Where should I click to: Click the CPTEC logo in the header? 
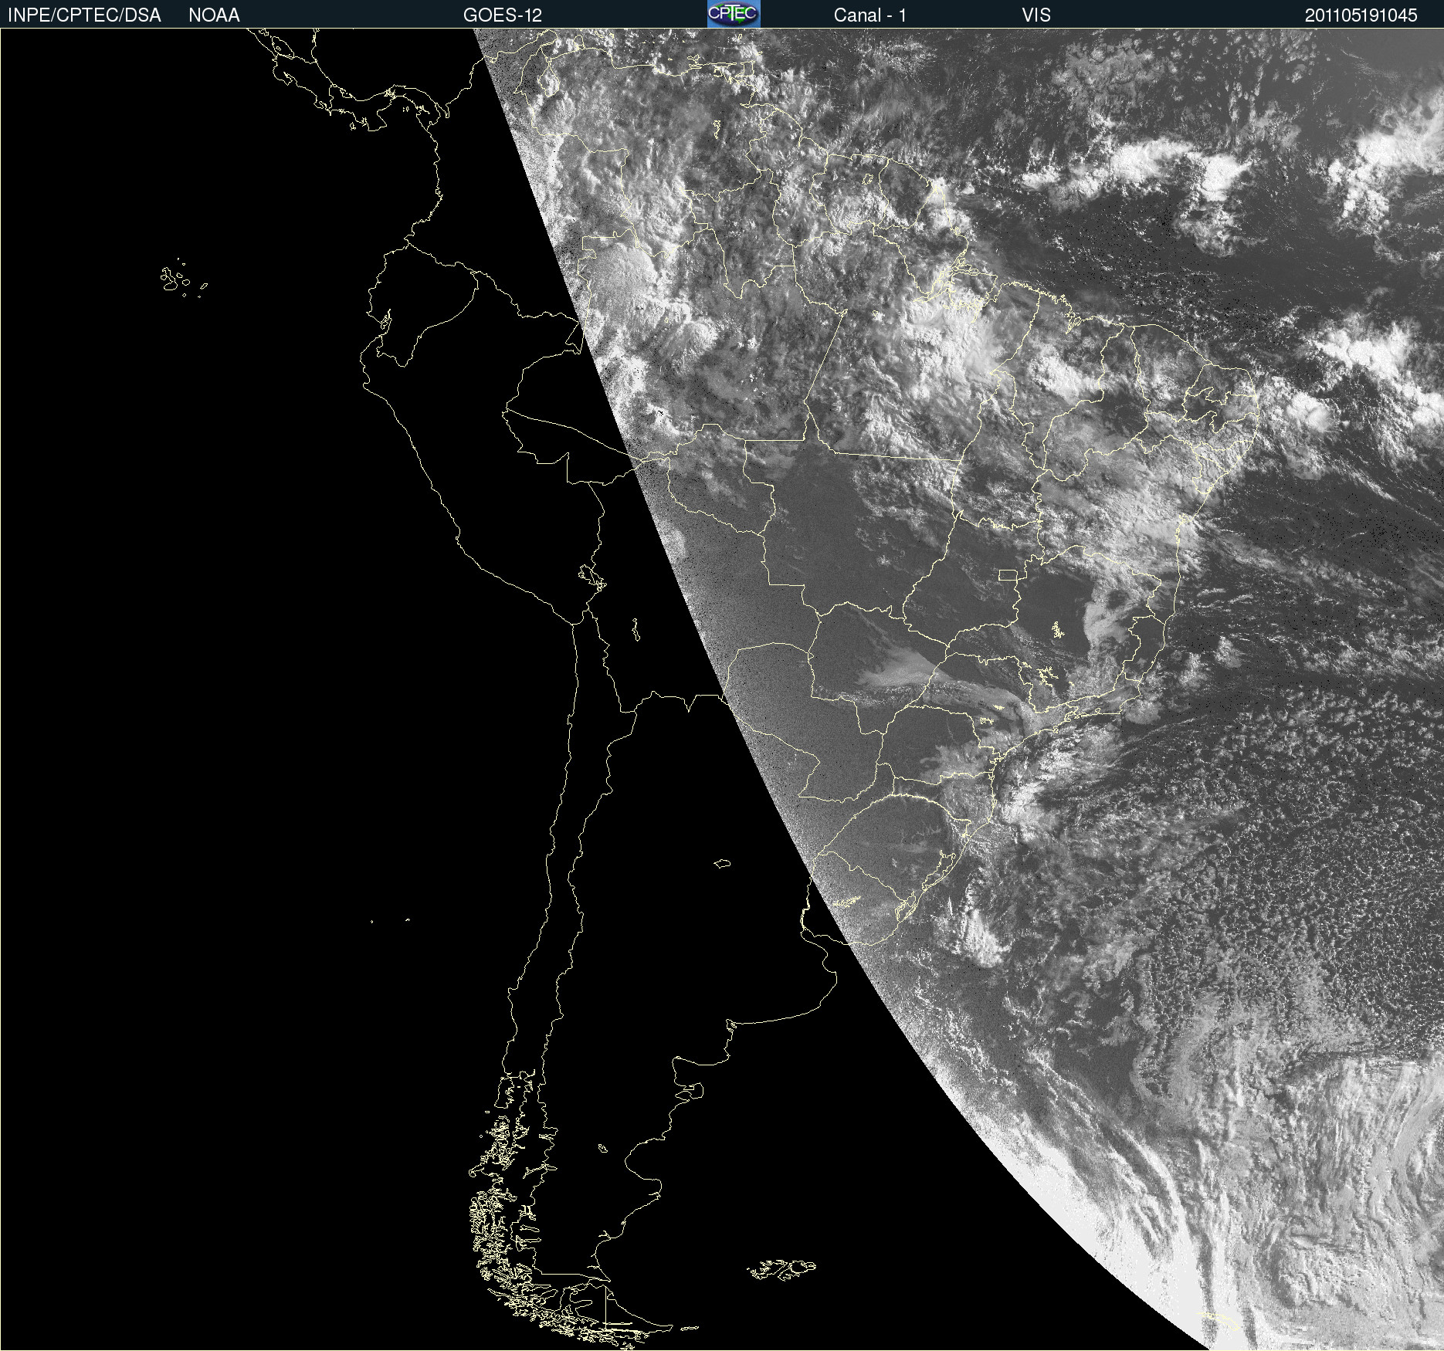734,14
